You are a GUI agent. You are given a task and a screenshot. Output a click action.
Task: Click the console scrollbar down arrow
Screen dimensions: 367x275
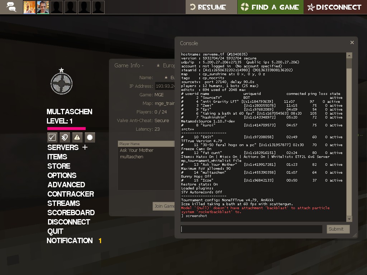(x=349, y=219)
